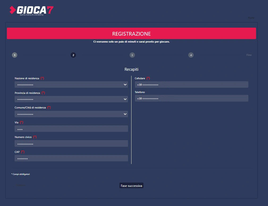Viewport: 268px width, 206px height.
Task: Focus the Numero civico input field
Action: pos(71,143)
